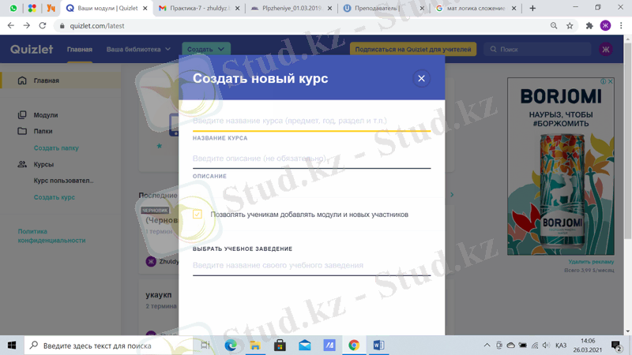Image resolution: width=632 pixels, height=355 pixels.
Task: Select Главная in the sidebar
Action: pos(61,80)
